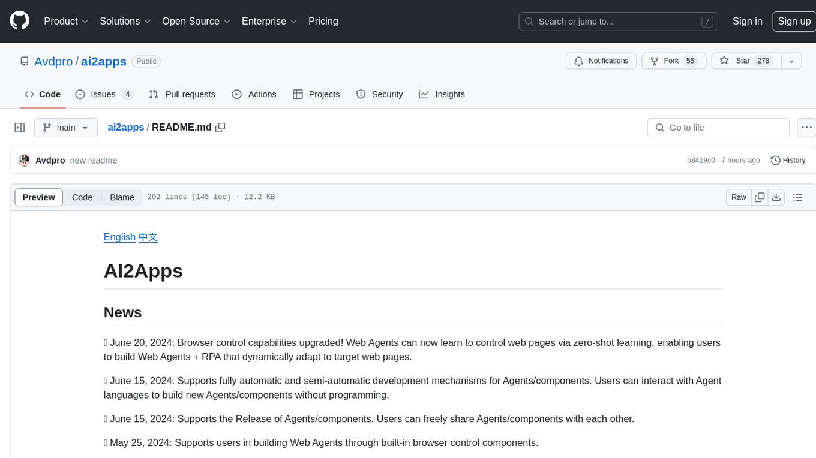Viewport: 816px width, 458px height.
Task: Open the Pricing page
Action: [323, 21]
